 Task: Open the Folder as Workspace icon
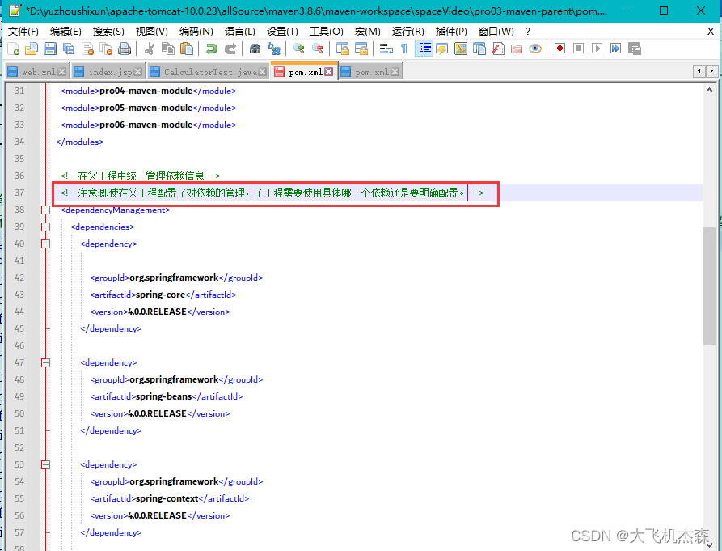tap(517, 49)
